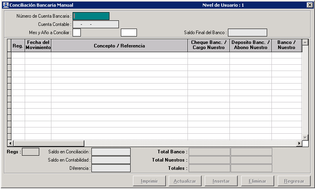Click the scroll down arrow of the grid
The image size is (315, 189).
(305, 137)
